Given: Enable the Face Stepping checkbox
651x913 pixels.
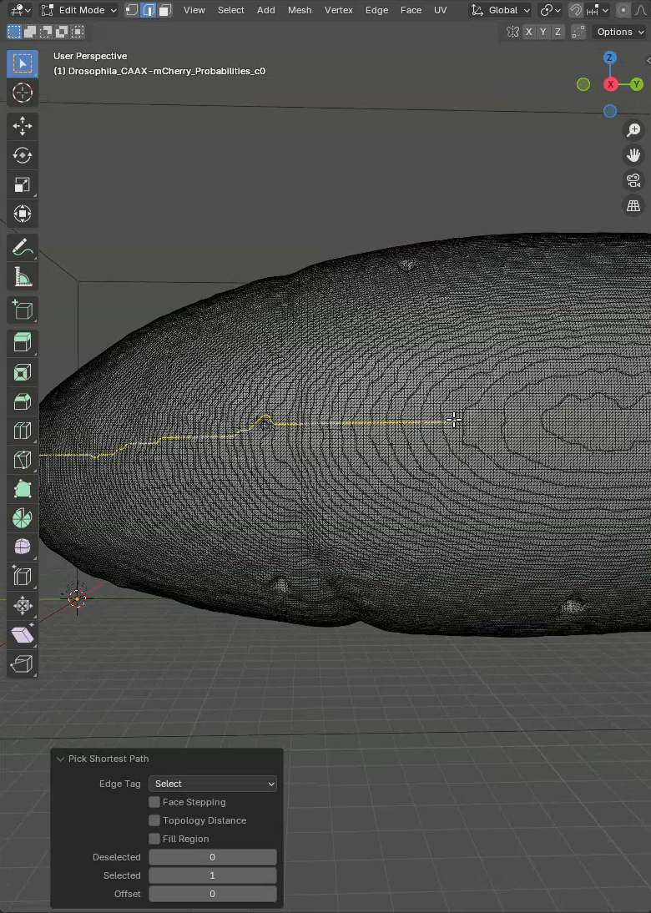Looking at the screenshot, I should 154,802.
